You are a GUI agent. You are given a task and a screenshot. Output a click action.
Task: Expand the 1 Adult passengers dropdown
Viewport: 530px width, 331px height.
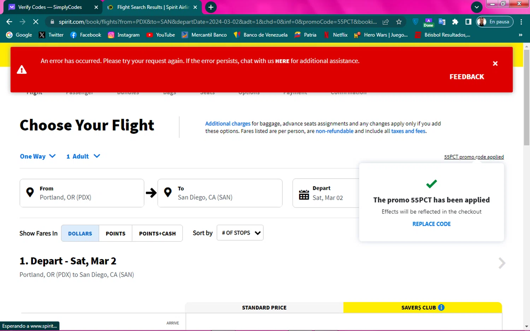83,156
